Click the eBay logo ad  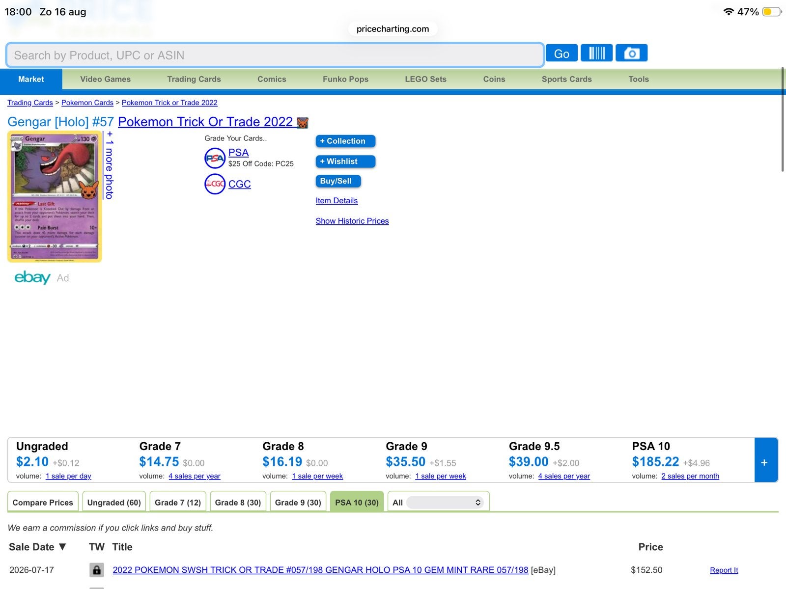pos(32,277)
